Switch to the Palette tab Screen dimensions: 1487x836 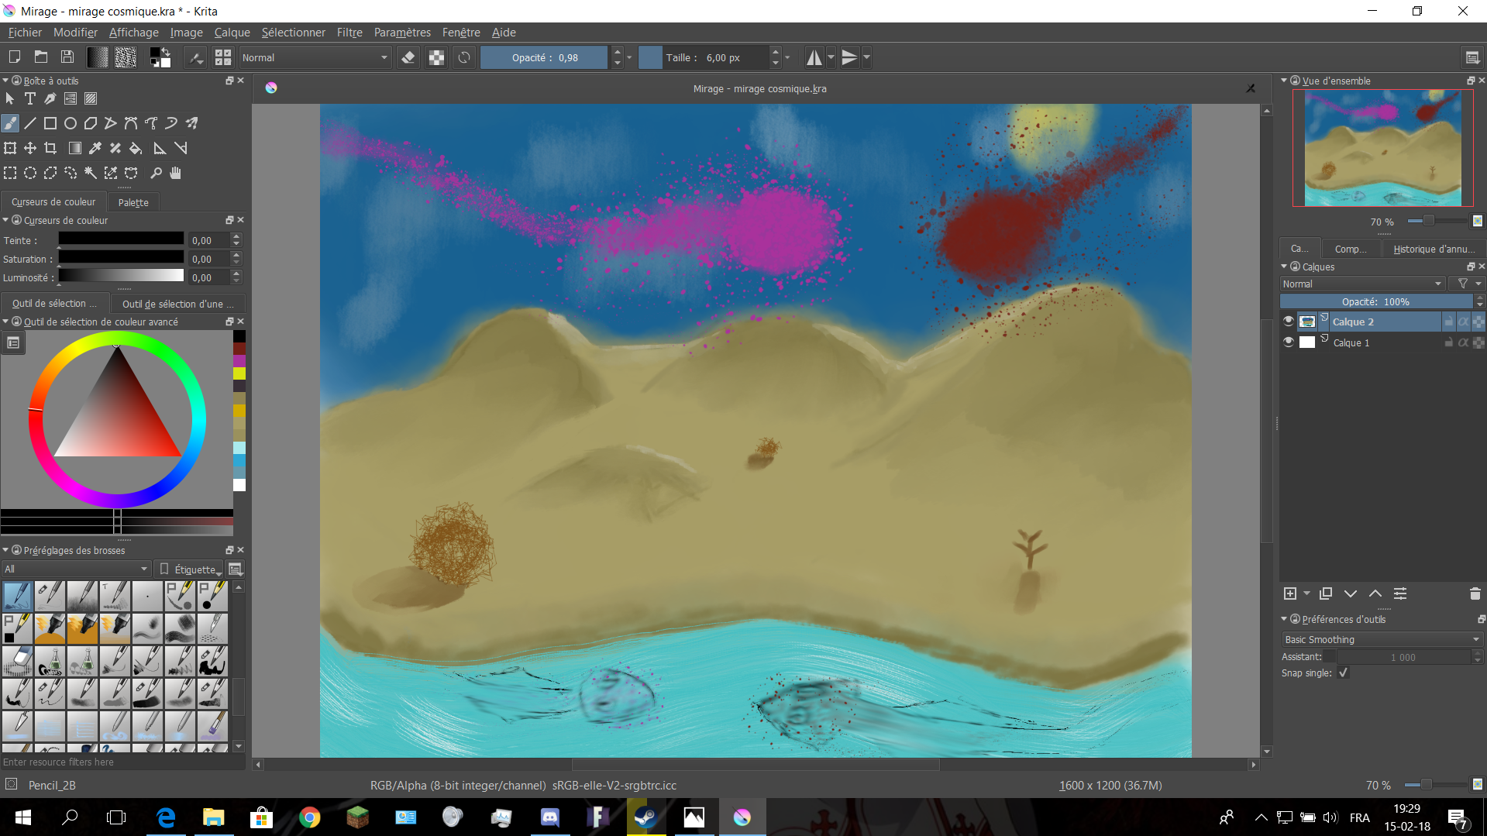pyautogui.click(x=133, y=202)
